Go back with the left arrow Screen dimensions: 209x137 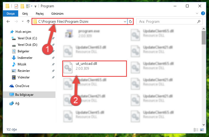(x=8, y=21)
